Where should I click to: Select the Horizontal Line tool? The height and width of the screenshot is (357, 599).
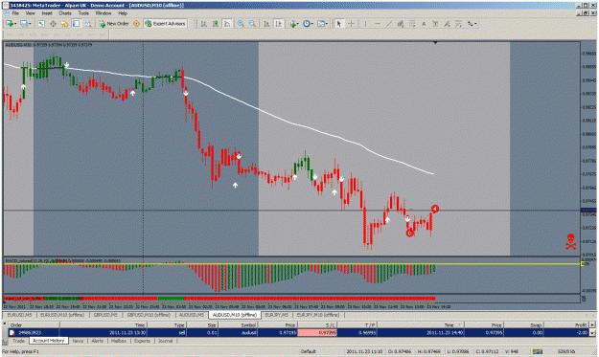tap(378, 24)
